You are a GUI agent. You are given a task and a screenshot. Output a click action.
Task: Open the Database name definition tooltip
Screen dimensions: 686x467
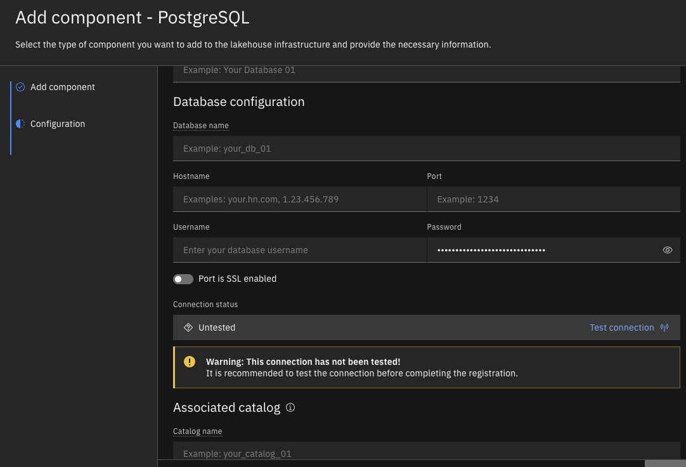point(200,125)
